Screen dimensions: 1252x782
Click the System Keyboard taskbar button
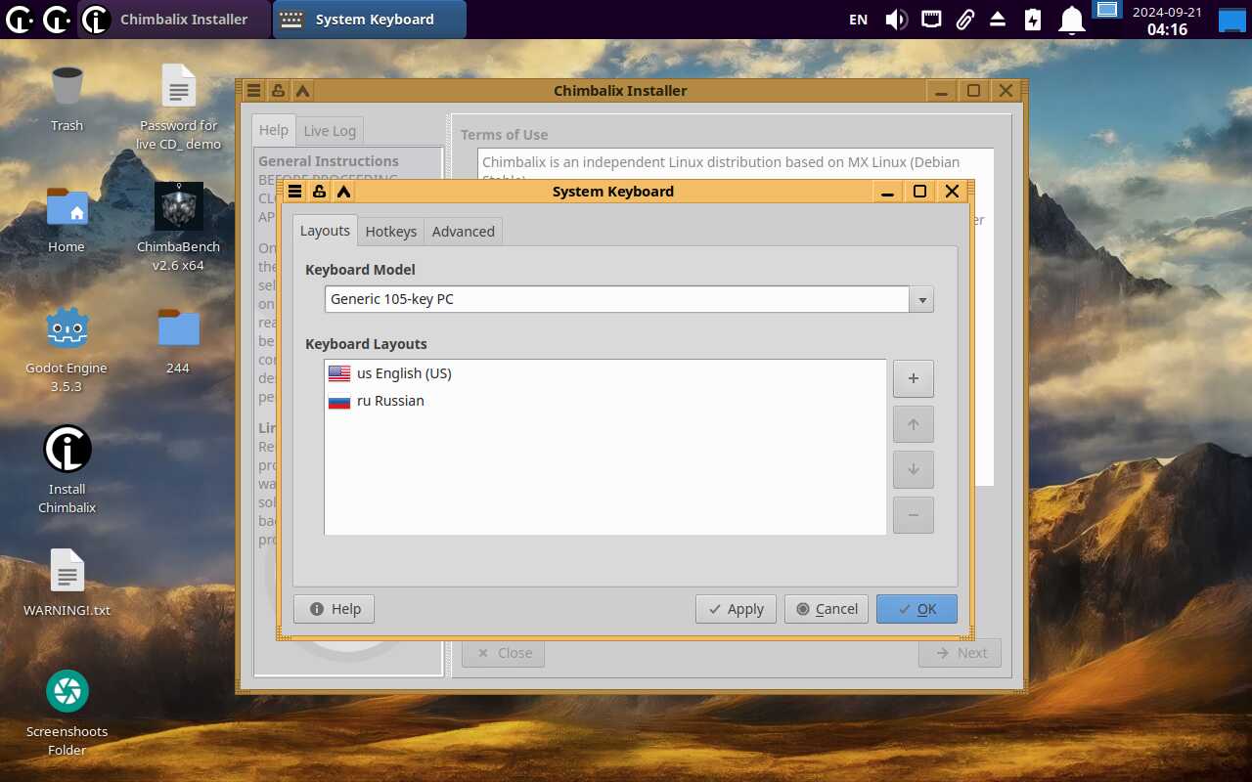pos(369,20)
